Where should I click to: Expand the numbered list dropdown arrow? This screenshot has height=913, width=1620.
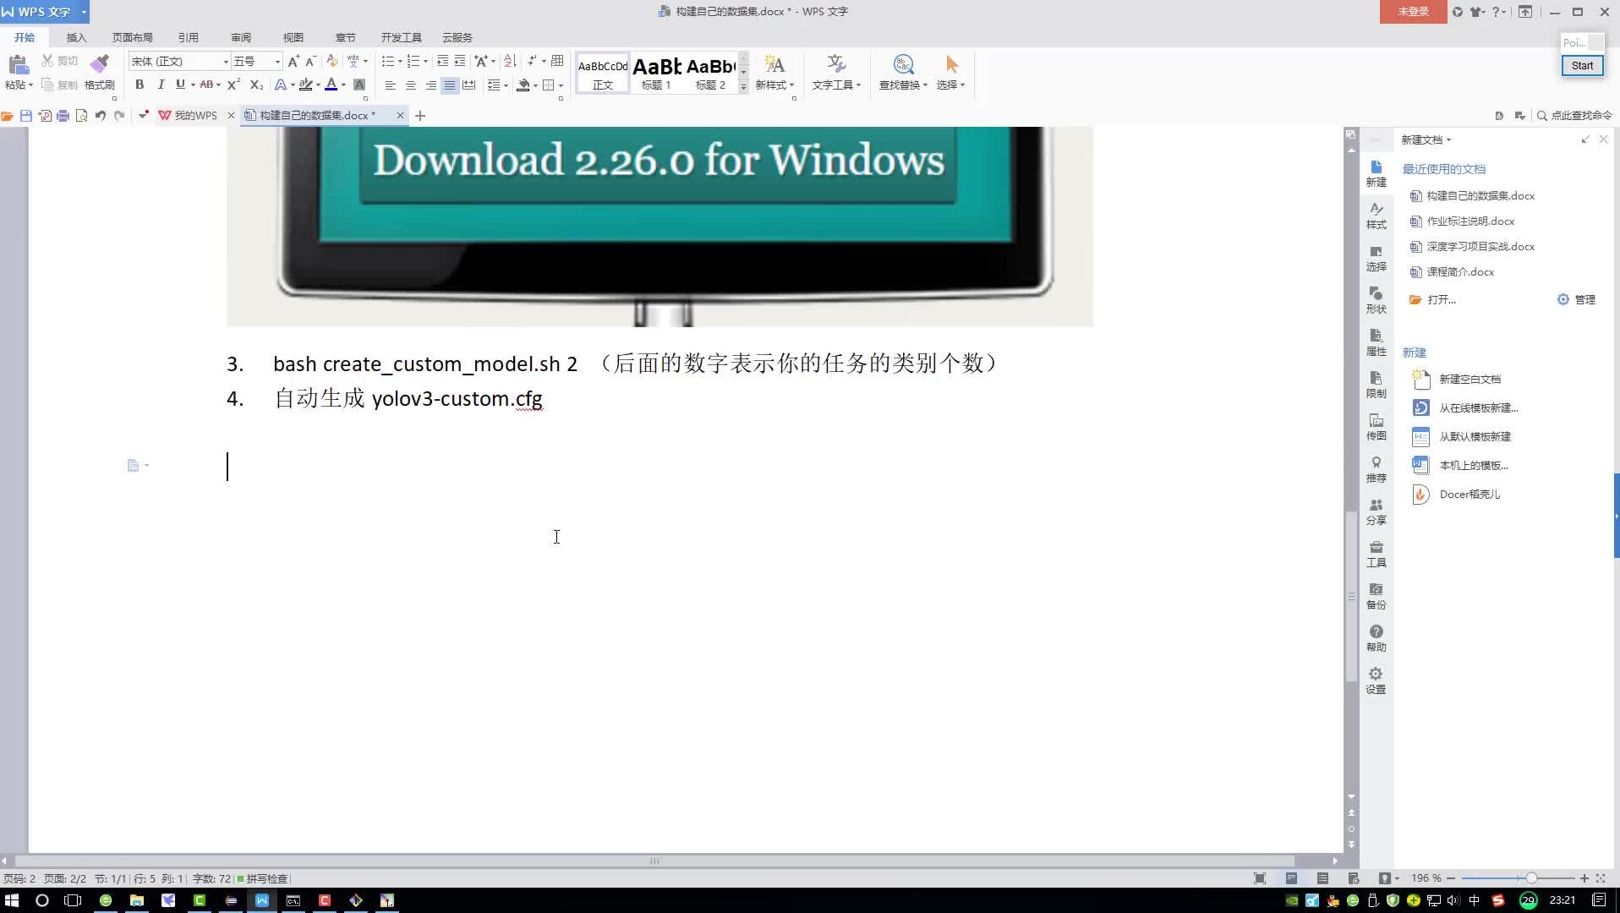pos(425,62)
